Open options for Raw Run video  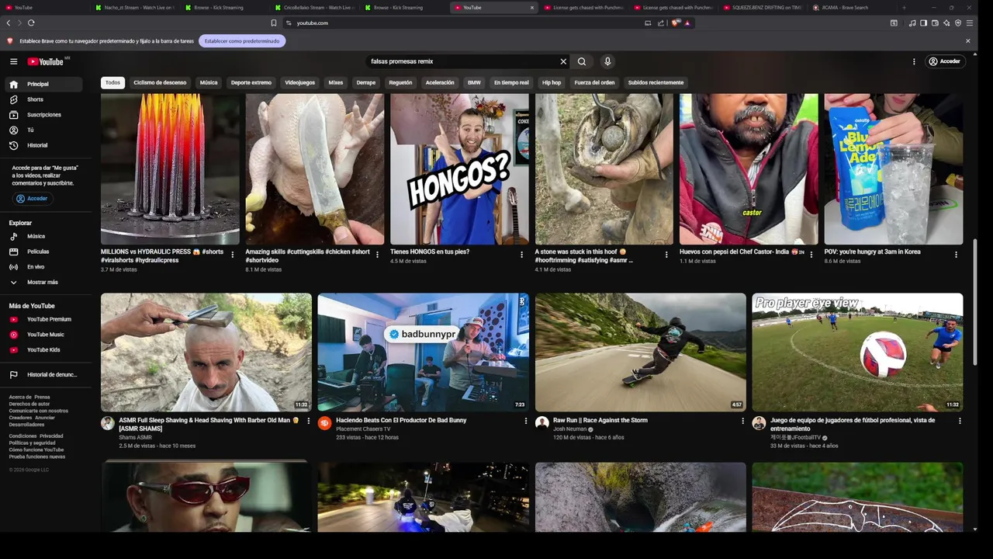coord(742,421)
